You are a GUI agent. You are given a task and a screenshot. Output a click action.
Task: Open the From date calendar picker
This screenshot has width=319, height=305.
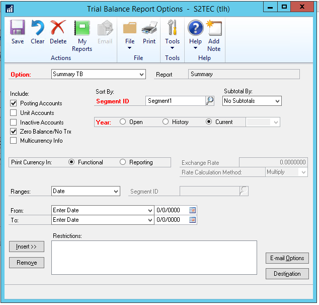193,210
